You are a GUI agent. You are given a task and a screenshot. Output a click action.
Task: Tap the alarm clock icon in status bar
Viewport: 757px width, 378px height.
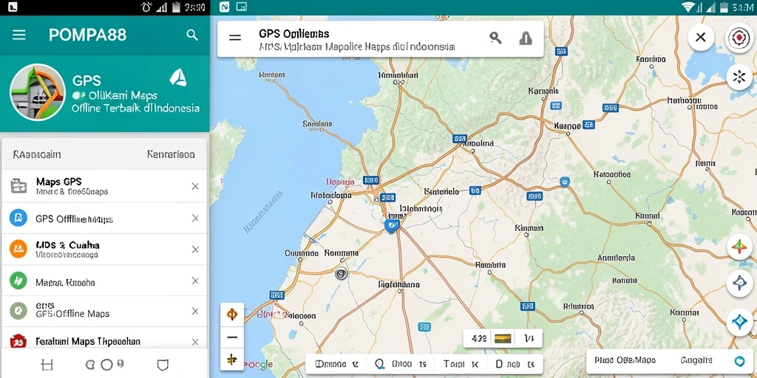146,7
